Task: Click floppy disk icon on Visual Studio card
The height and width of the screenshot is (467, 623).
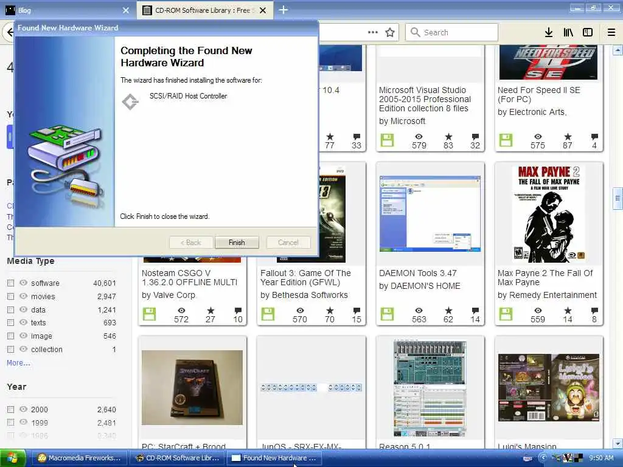Action: (x=387, y=140)
